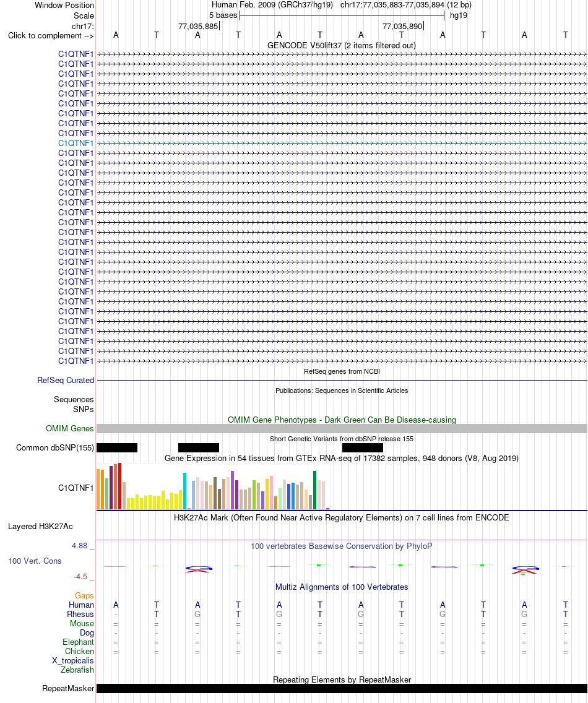The image size is (588, 703).
Task: Open 'Publications: Sequences in Scientific Articles' title
Action: pyautogui.click(x=342, y=390)
